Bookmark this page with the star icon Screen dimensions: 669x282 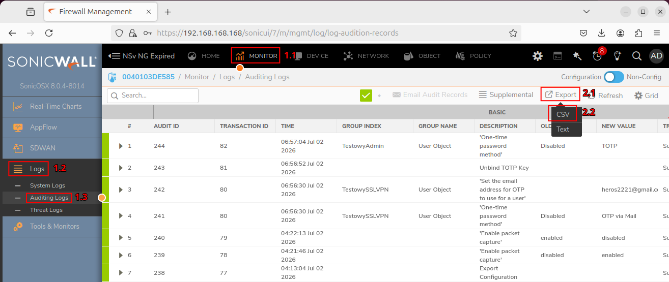click(513, 33)
